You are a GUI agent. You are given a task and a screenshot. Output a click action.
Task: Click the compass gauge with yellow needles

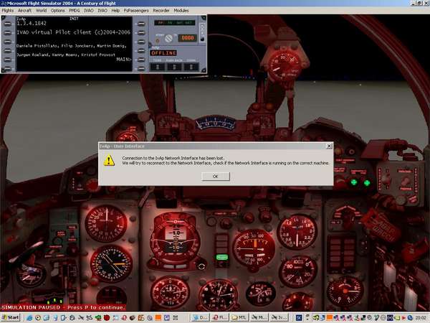coord(111,263)
